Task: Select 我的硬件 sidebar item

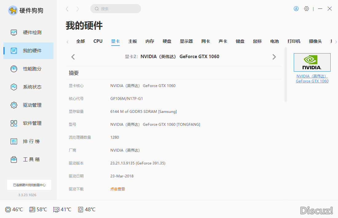Action: [29, 51]
